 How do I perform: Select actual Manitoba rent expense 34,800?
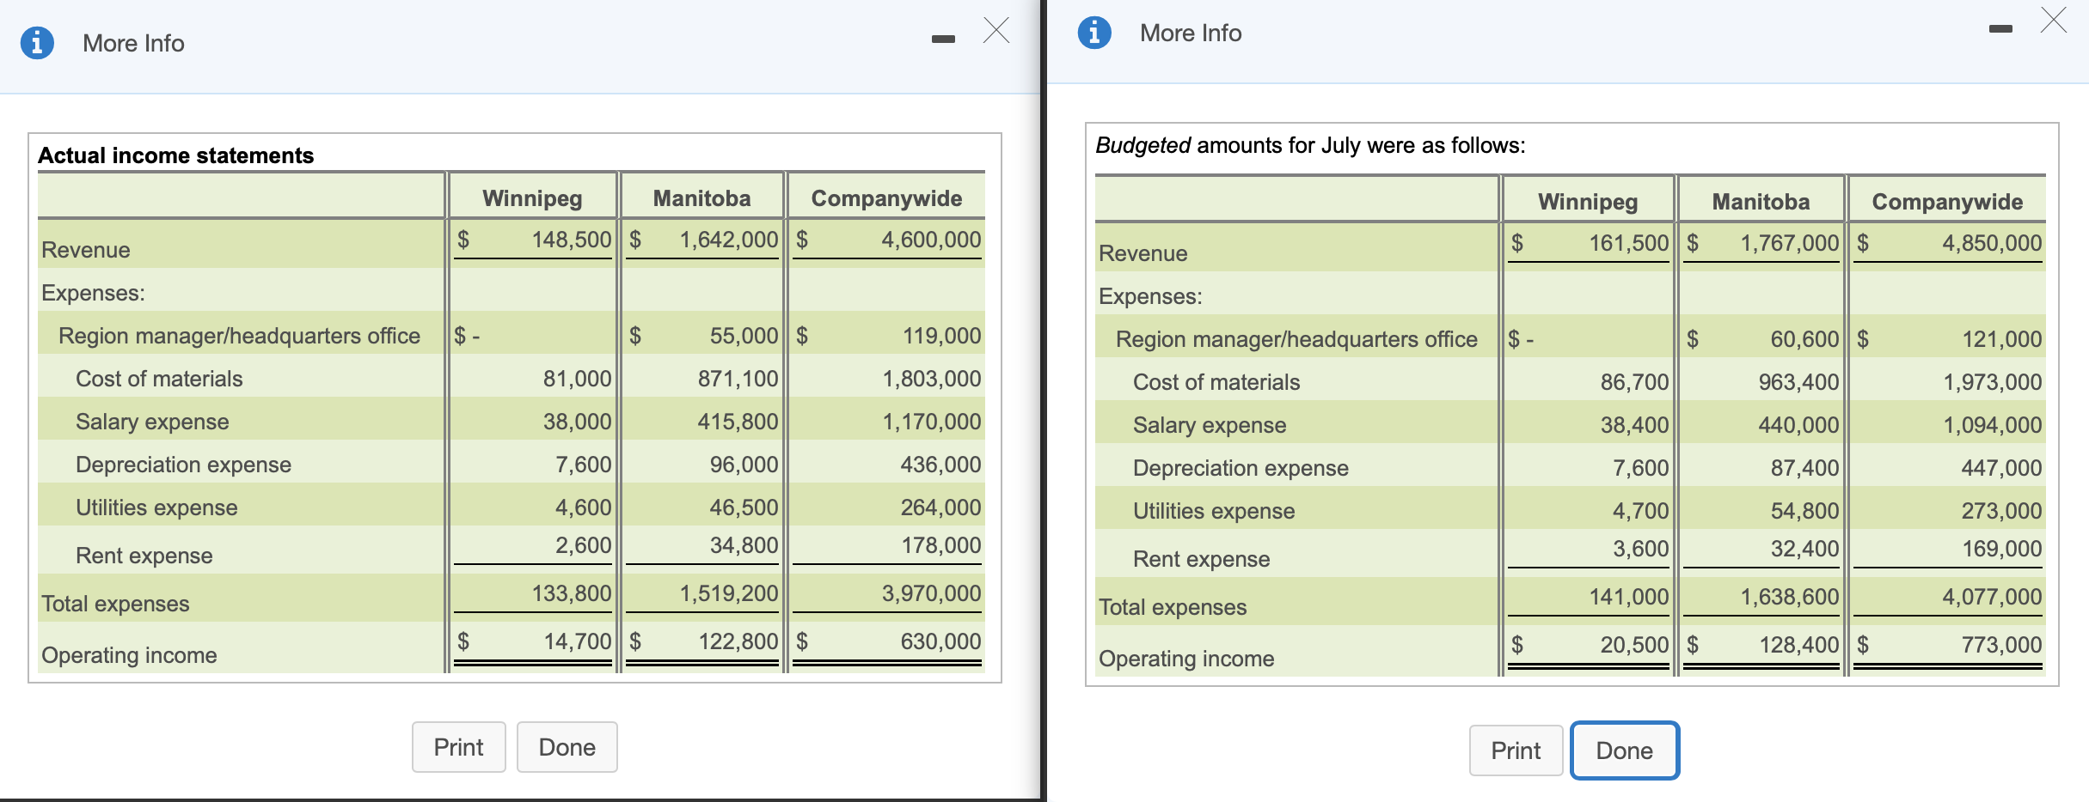coord(744,545)
